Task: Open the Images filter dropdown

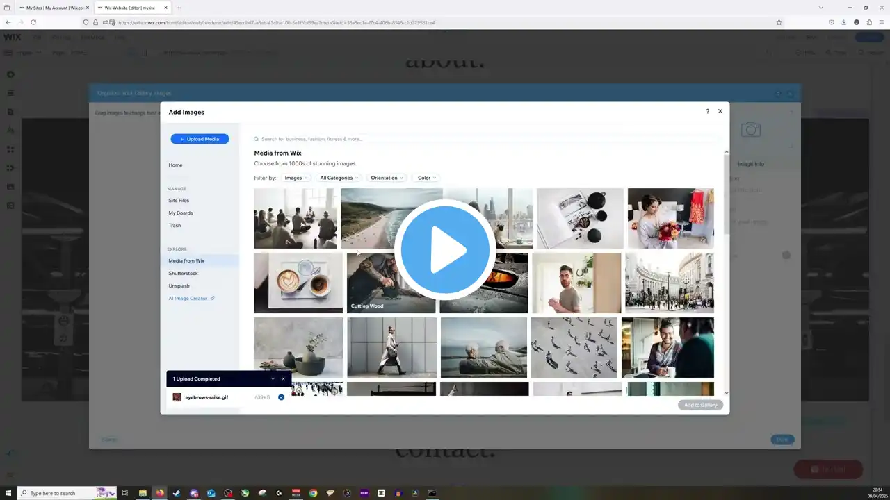Action: 297,178
